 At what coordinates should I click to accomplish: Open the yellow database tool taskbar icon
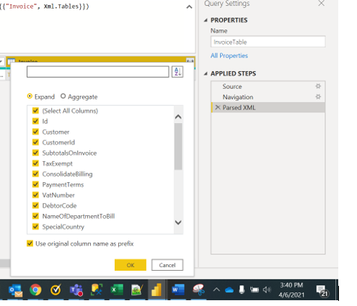97,290
